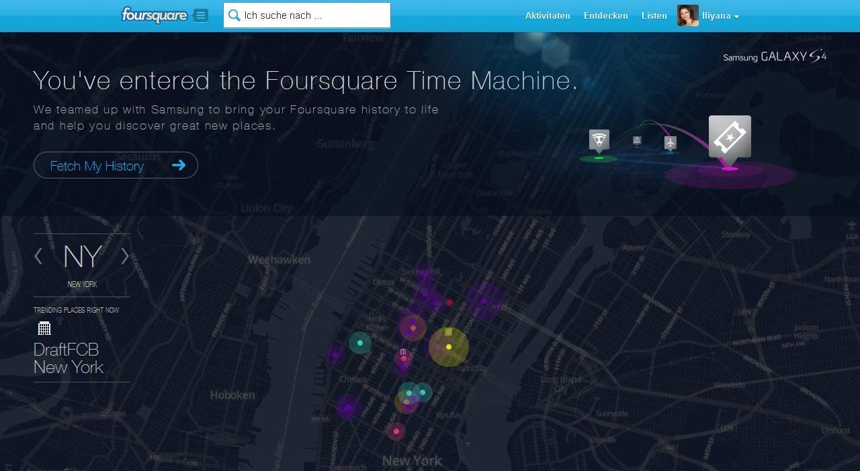Viewport: 860px width, 471px height.
Task: Click Iliyana's profile avatar
Action: point(688,15)
